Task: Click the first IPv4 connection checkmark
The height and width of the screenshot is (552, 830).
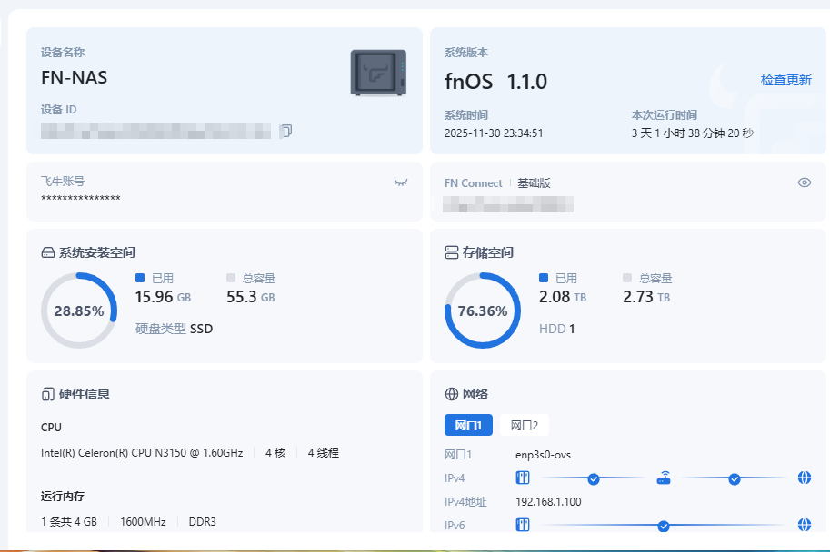Action: (x=594, y=479)
